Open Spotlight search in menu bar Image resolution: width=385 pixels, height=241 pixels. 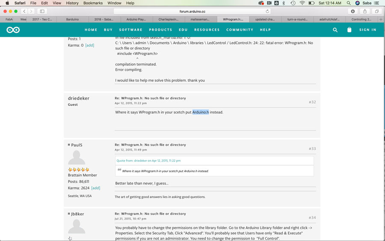point(349,3)
